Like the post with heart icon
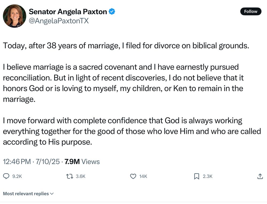 pos(133,176)
